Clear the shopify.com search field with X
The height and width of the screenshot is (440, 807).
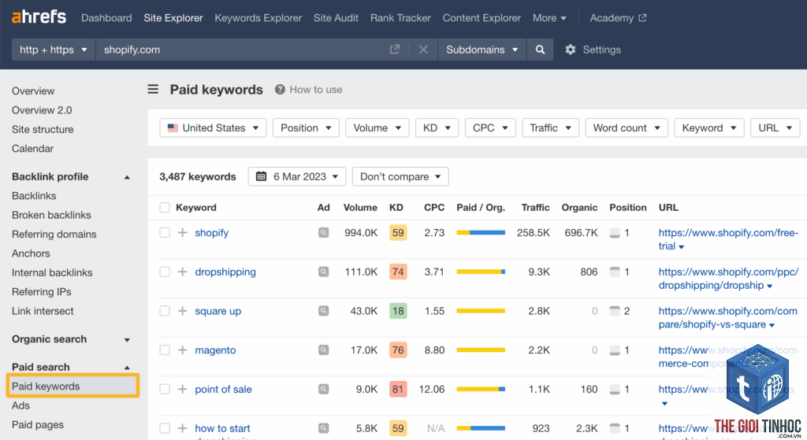423,50
